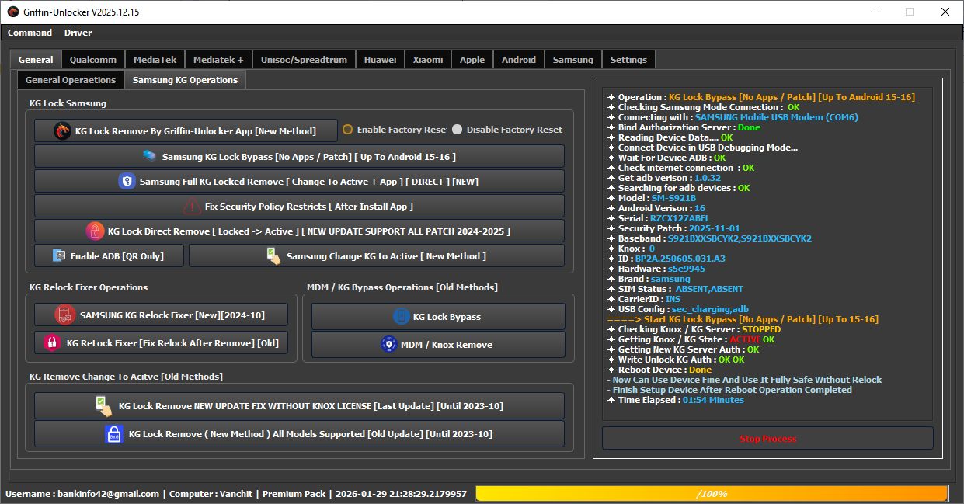The height and width of the screenshot is (504, 964).
Task: Open the Android tab
Action: (519, 60)
